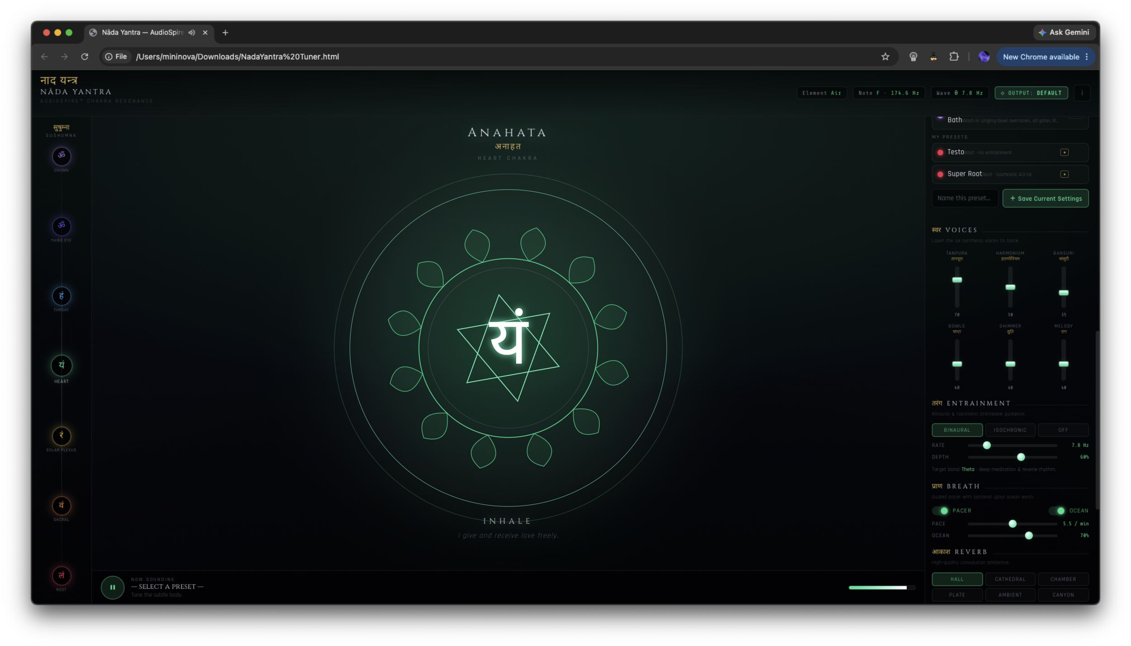The width and height of the screenshot is (1131, 646).
Task: Click the lightbulb extension icon
Action: point(913,57)
